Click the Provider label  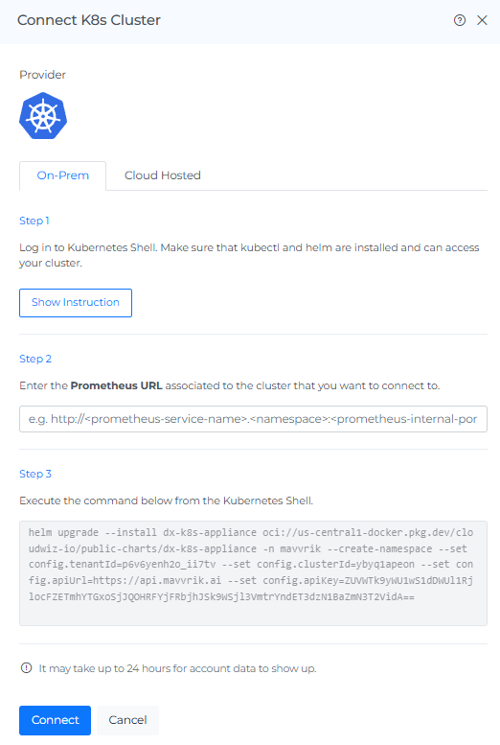42,75
